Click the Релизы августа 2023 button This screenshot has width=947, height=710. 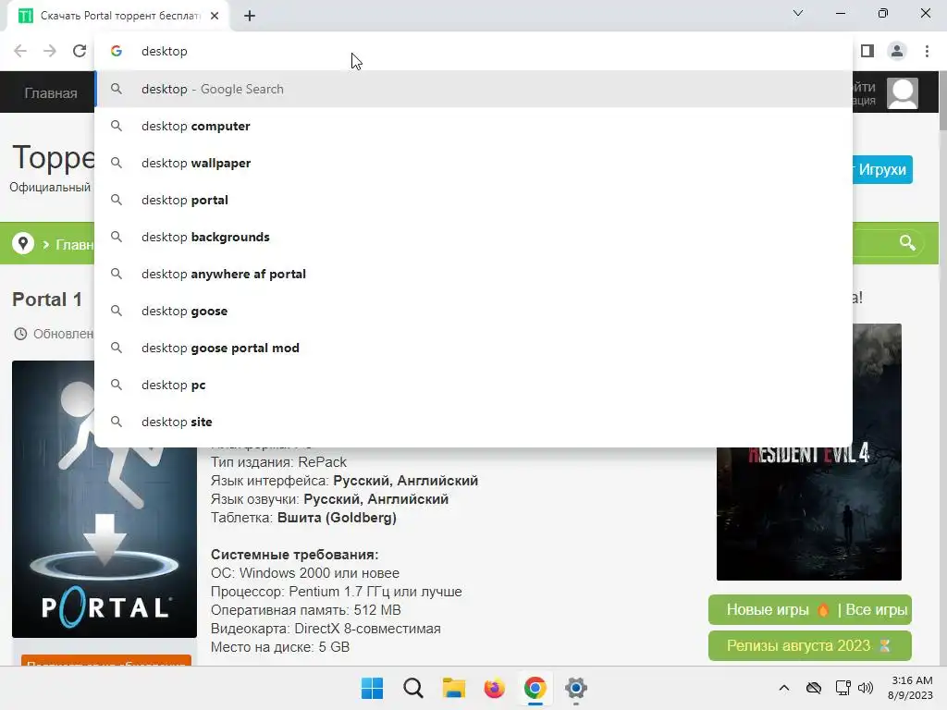(809, 645)
